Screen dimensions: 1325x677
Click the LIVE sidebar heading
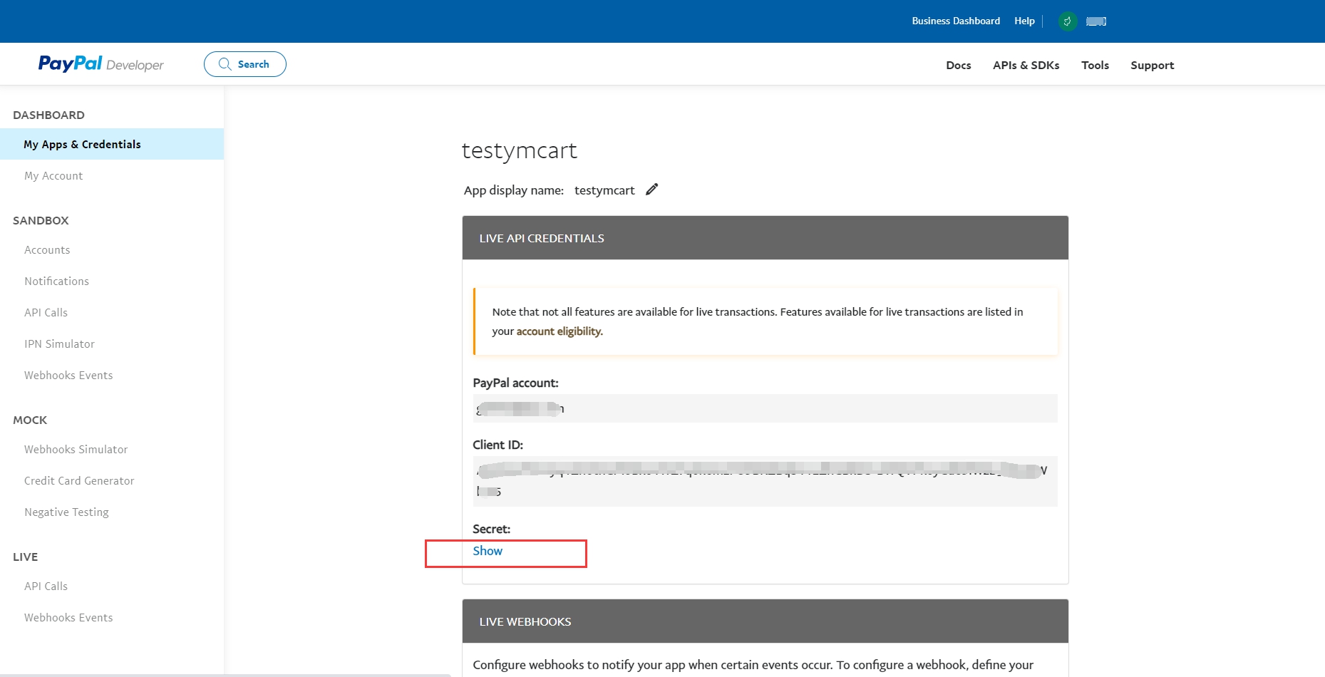click(x=25, y=557)
